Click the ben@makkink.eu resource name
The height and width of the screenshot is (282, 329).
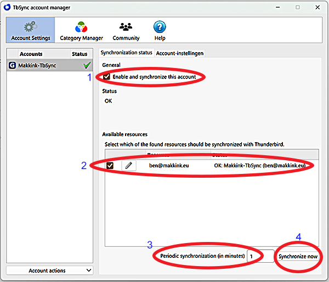169,166
